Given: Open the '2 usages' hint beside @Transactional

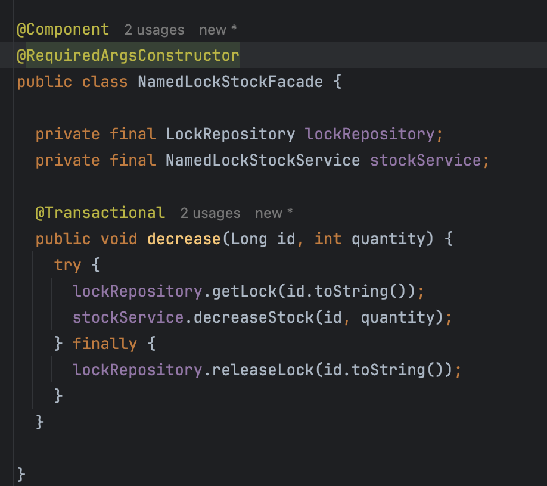Looking at the screenshot, I should click(x=210, y=213).
